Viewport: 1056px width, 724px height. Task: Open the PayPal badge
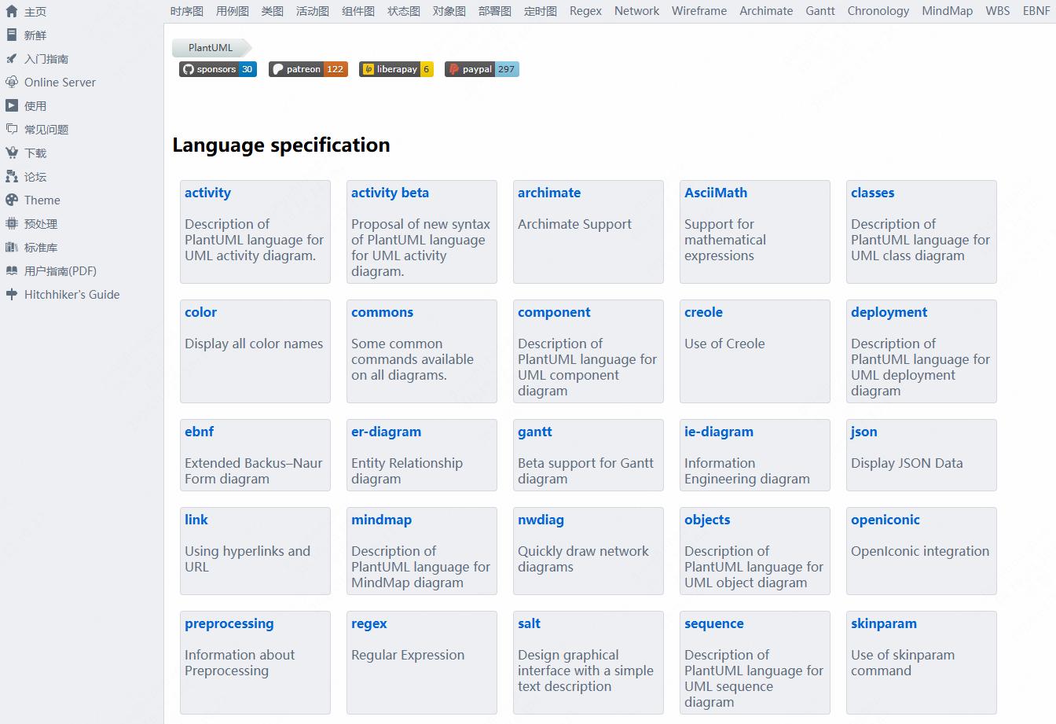[482, 69]
